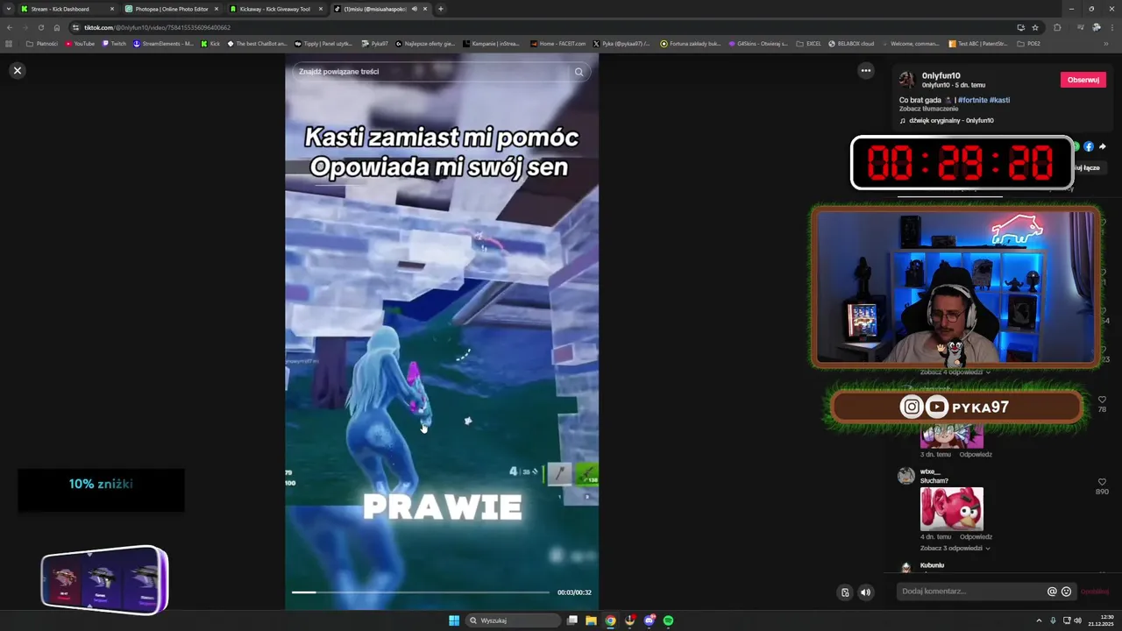1122x631 pixels.
Task: Toggle the auto-scroll icon beside the volume button
Action: tap(845, 592)
